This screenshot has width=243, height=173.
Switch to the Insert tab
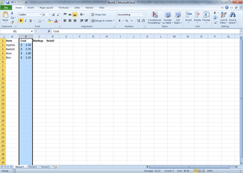(31, 7)
